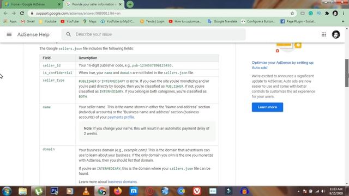The height and width of the screenshot is (196, 349).
Task: Click the cast/media extension icon beside star
Action: [x=303, y=13]
